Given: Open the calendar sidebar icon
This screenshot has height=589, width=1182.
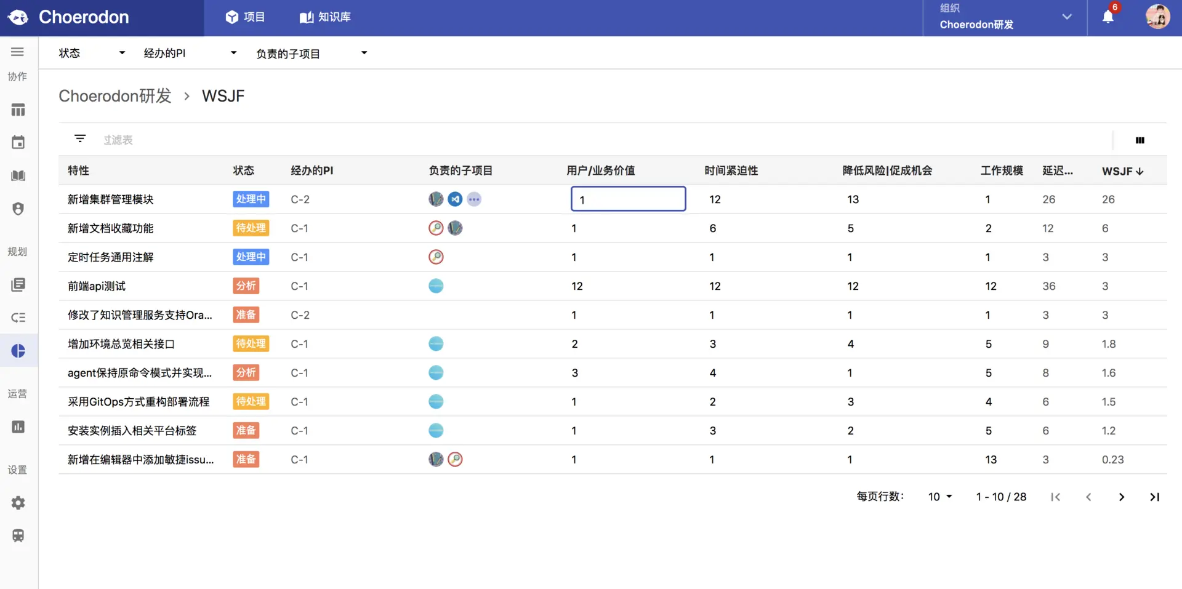Looking at the screenshot, I should click(18, 143).
